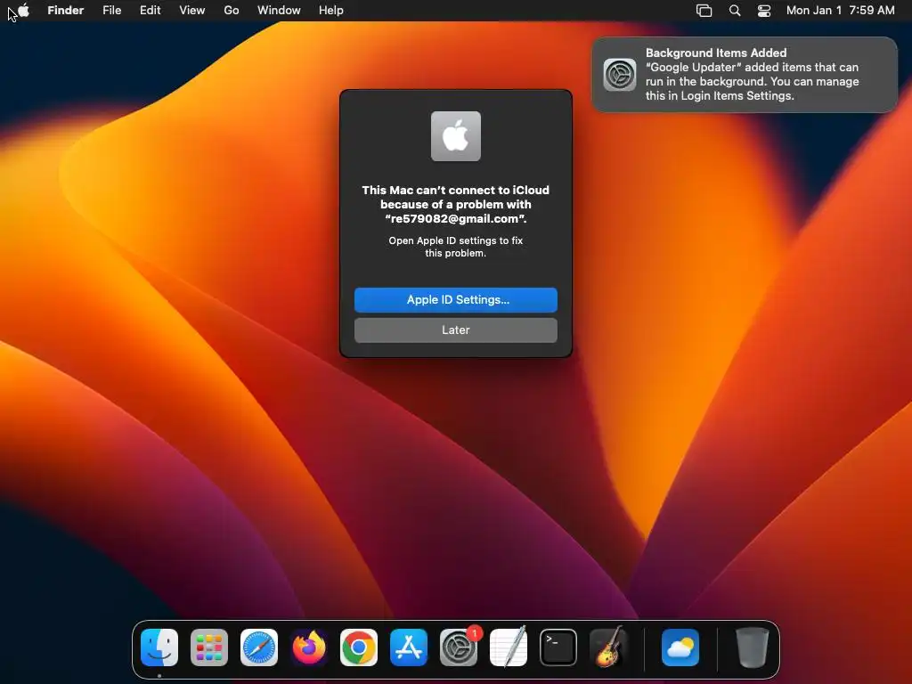This screenshot has height=684, width=912.
Task: Launch Firefox from the Dock
Action: tap(309, 647)
